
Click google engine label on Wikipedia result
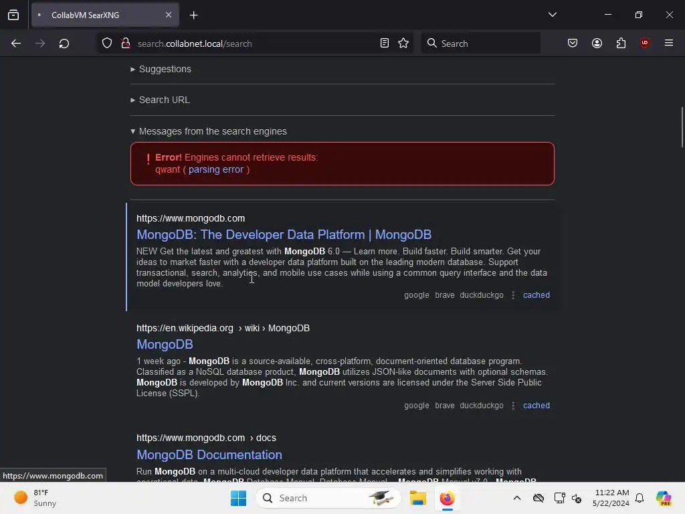click(416, 405)
